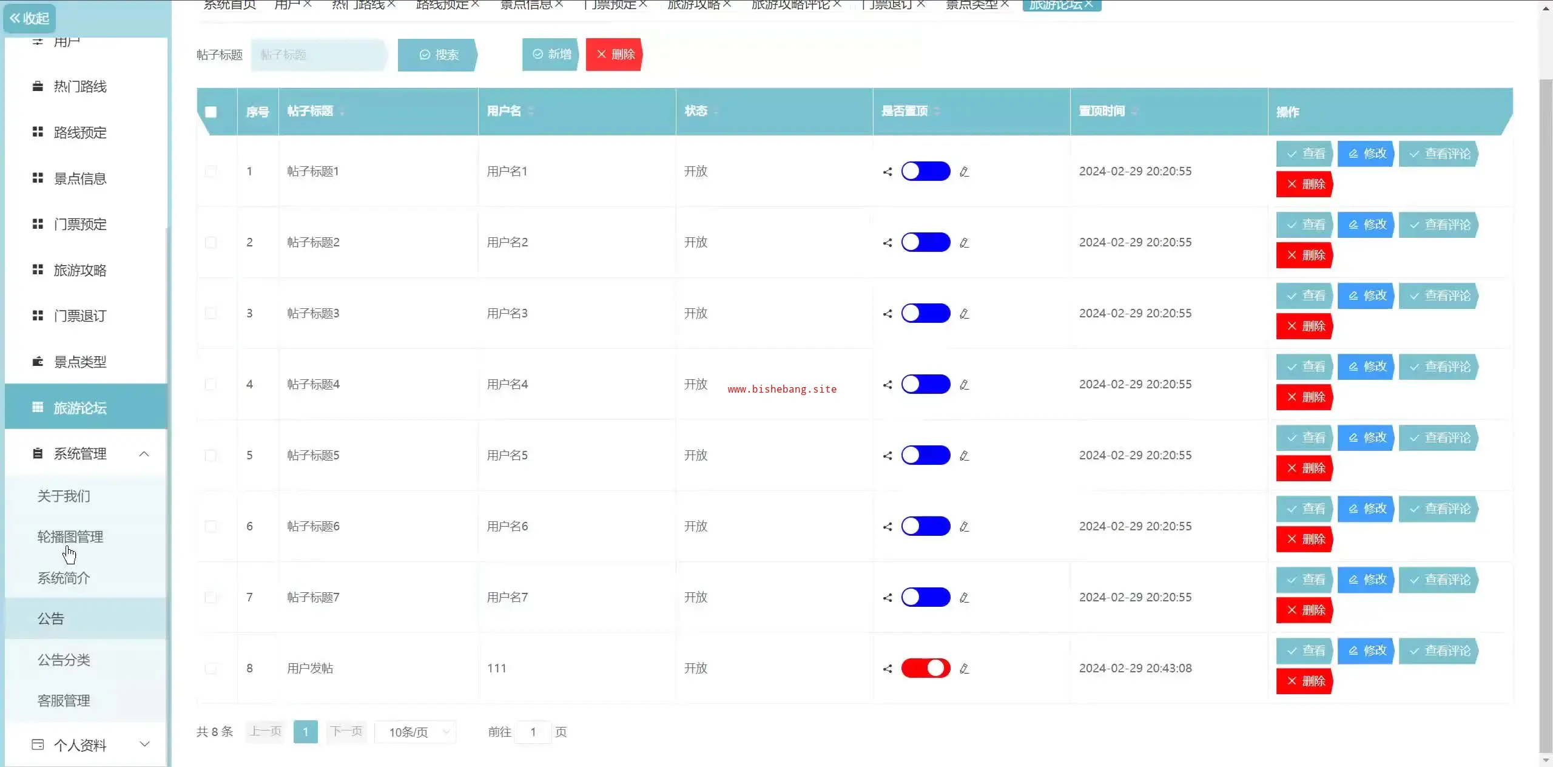Open the 10条/页 page size dropdown
Screen dimensions: 1553x767
(x=416, y=732)
